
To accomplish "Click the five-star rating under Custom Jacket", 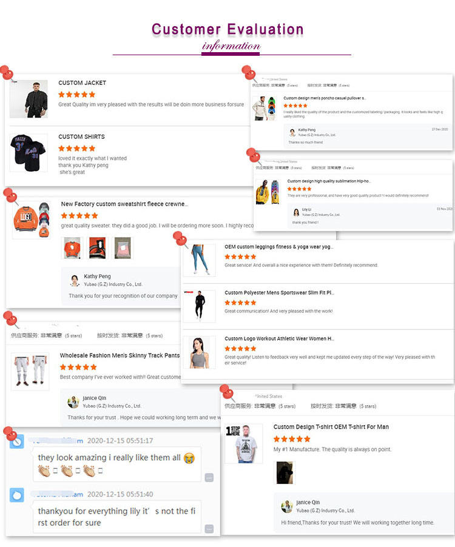I will pos(77,95).
